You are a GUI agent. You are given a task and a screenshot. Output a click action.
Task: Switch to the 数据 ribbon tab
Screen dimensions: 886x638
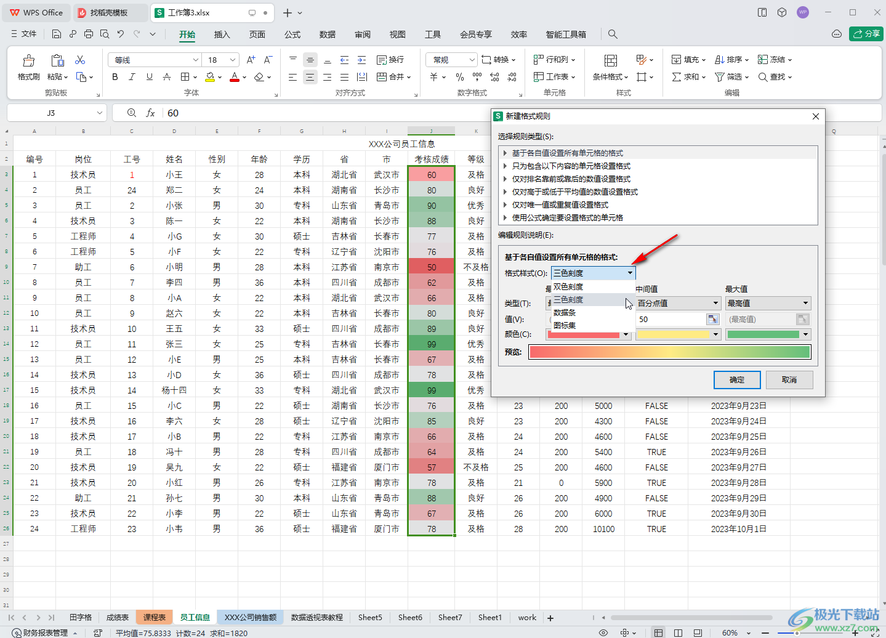pyautogui.click(x=328, y=34)
